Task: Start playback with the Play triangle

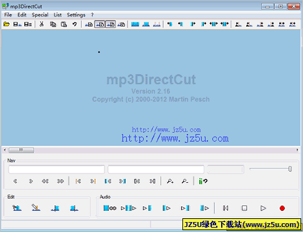Action: pyautogui.click(x=263, y=208)
